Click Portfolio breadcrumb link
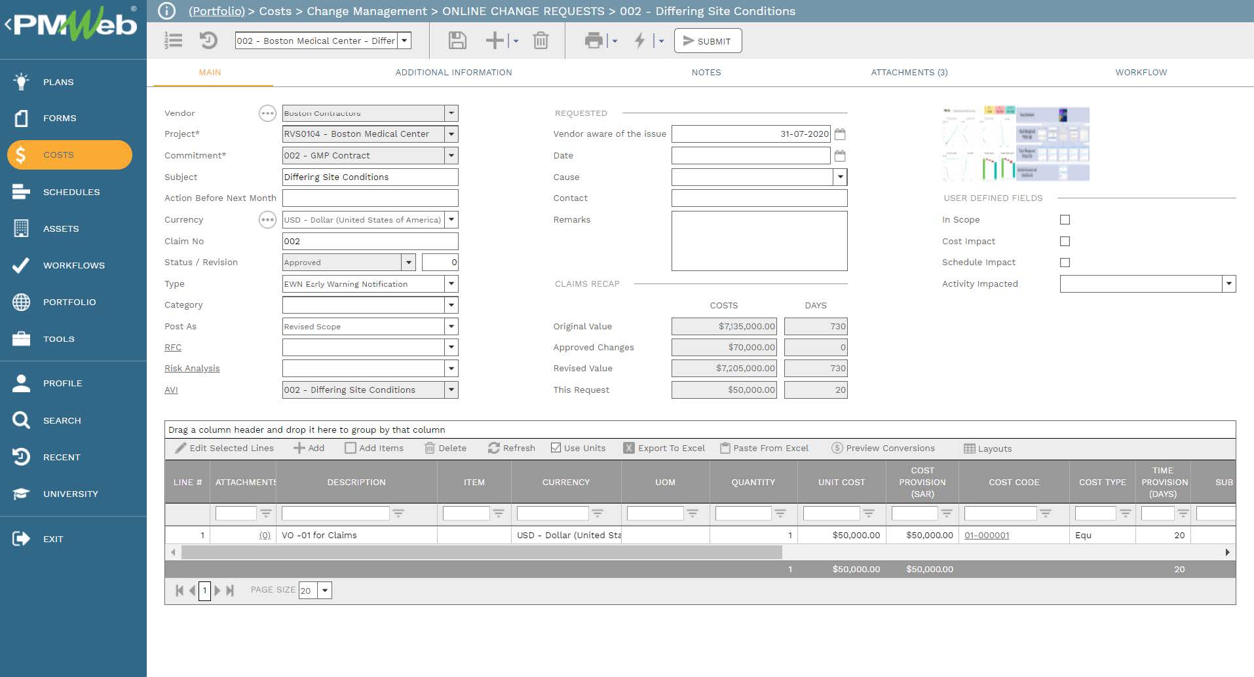Screen dimensions: 1254x677 pos(217,11)
